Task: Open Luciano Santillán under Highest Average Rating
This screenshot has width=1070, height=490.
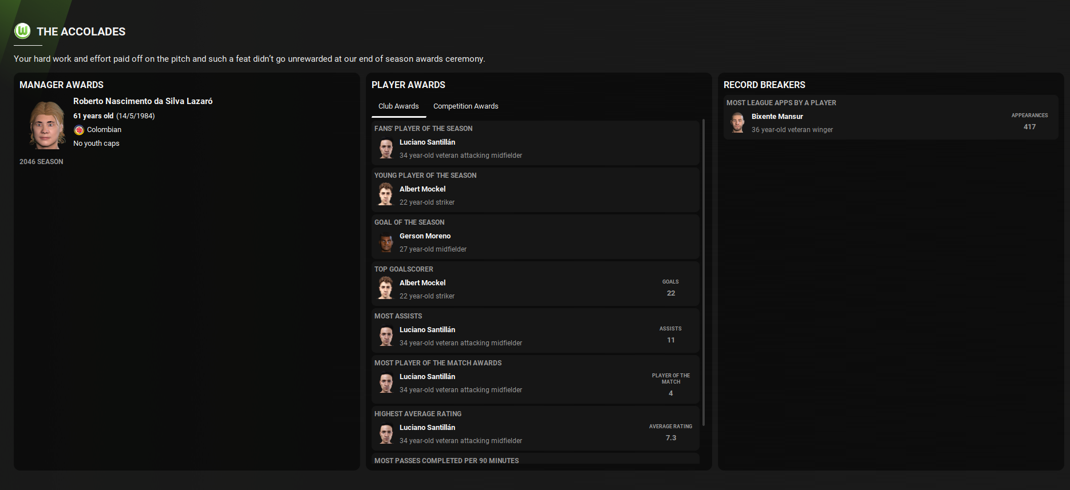Action: 427,428
